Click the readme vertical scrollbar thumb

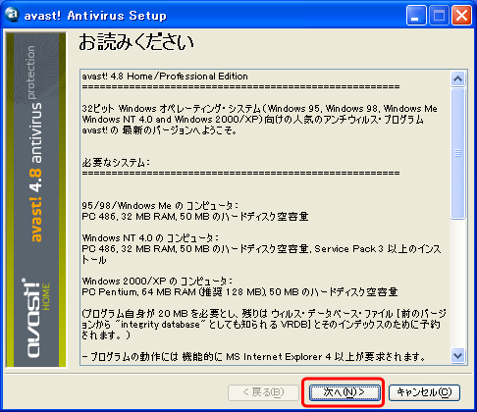(457, 153)
